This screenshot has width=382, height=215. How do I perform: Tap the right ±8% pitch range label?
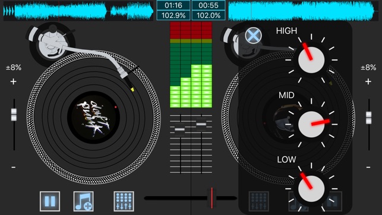point(368,68)
